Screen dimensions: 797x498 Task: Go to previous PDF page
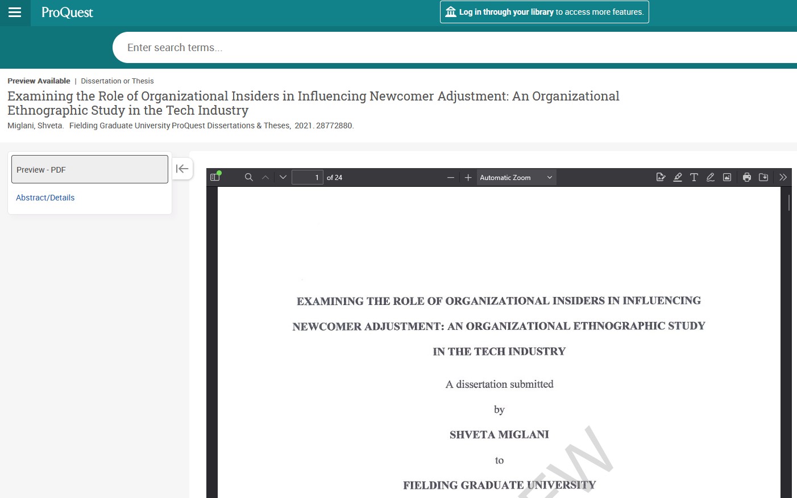click(265, 177)
